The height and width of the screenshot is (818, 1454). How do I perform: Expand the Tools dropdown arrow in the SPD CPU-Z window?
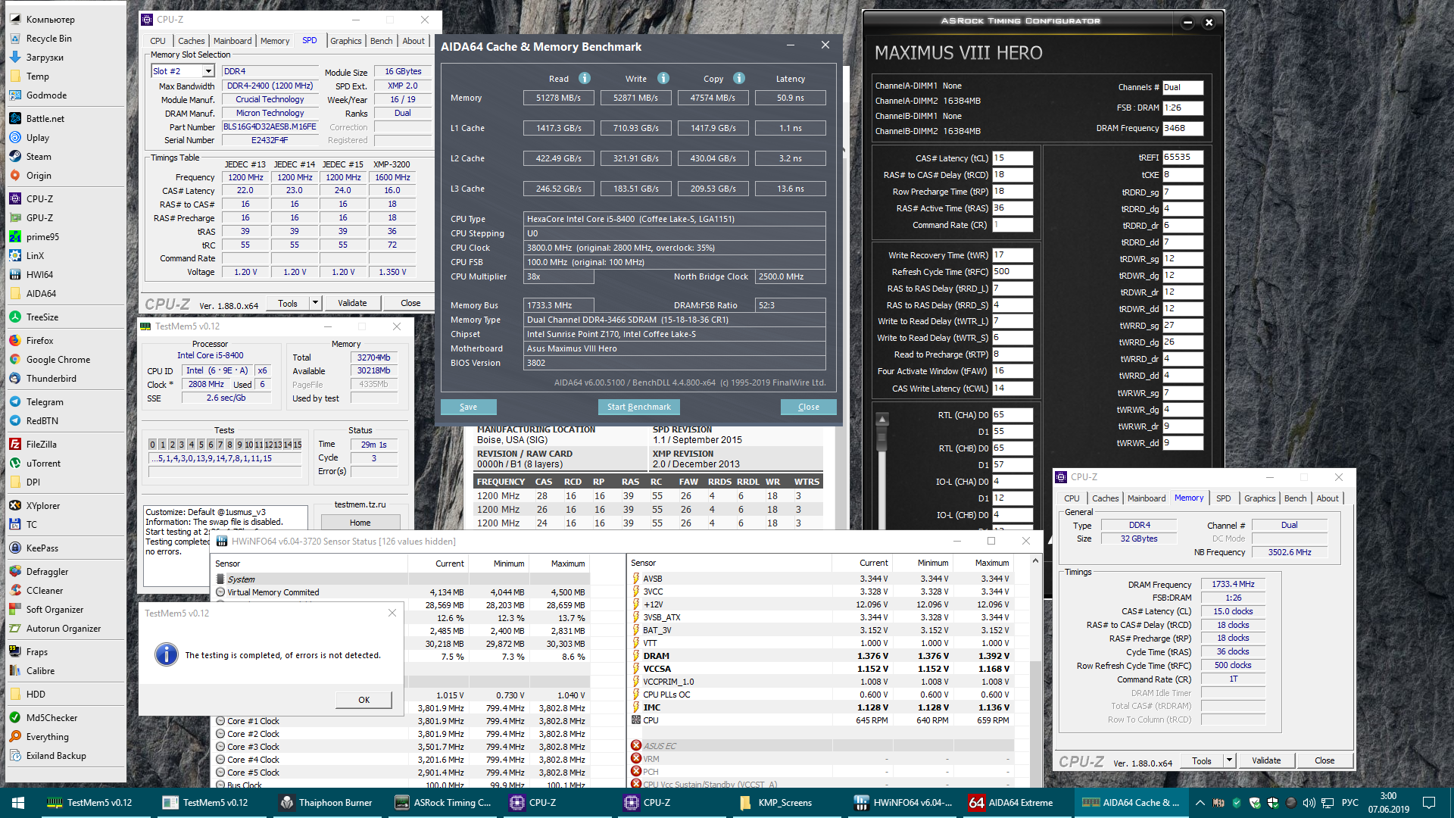315,303
